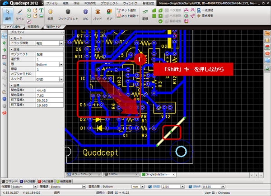Screen dimensions: 271x196
Task: Click the green forward arrow in sidebar
Action: pos(5,50)
